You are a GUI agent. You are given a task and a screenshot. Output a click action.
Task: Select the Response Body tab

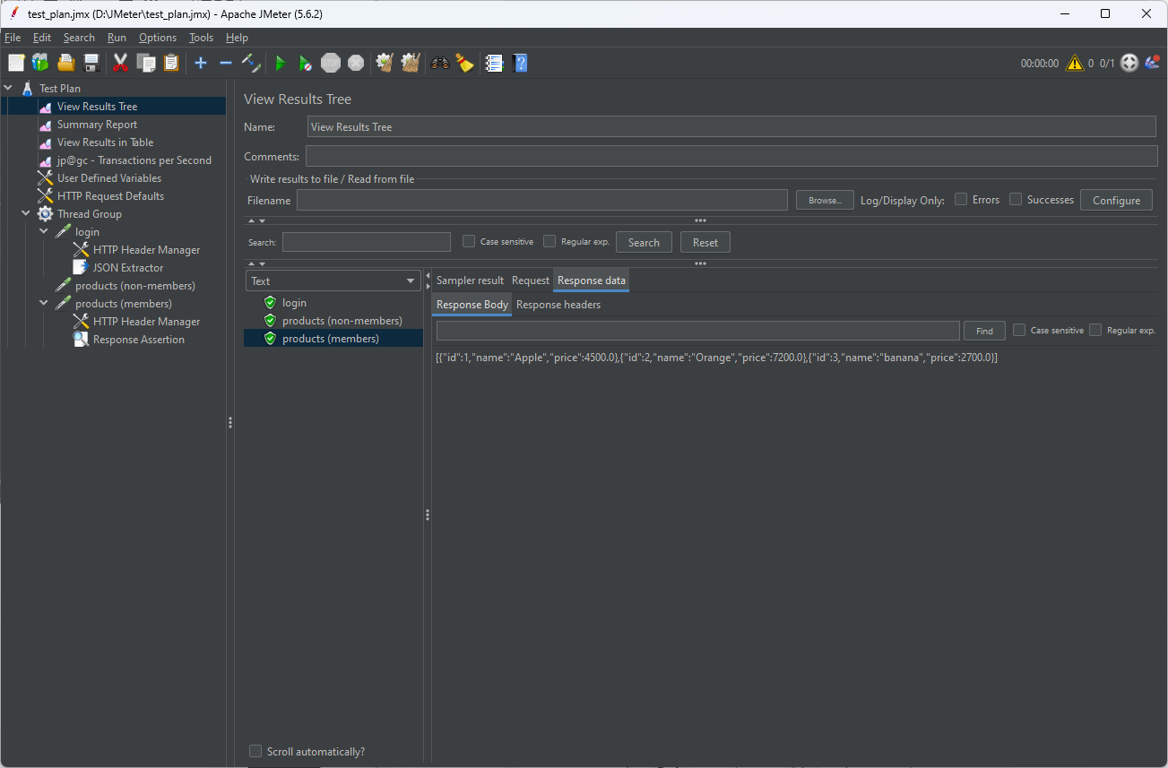pos(472,305)
